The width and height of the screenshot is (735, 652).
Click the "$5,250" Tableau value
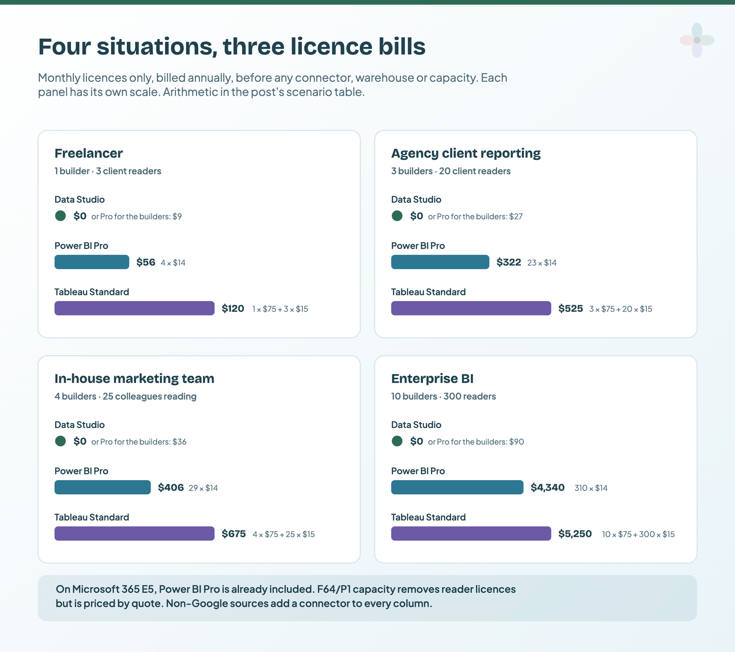point(575,533)
